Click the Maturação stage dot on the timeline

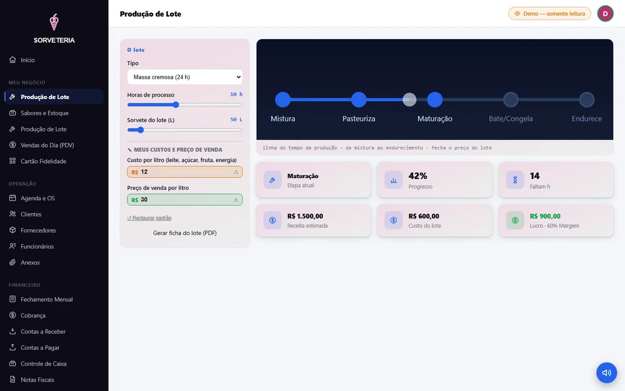click(x=435, y=100)
